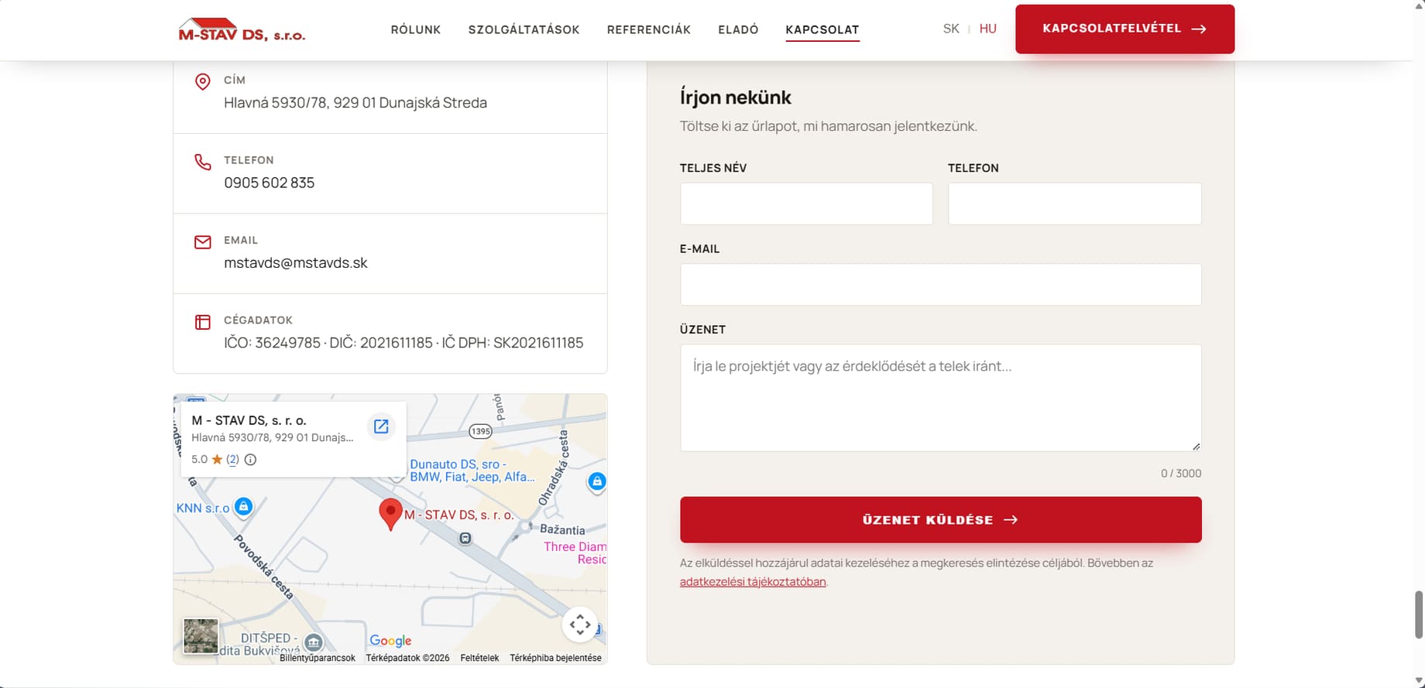The height and width of the screenshot is (688, 1425).
Task: Switch language to SK
Action: pyautogui.click(x=951, y=29)
